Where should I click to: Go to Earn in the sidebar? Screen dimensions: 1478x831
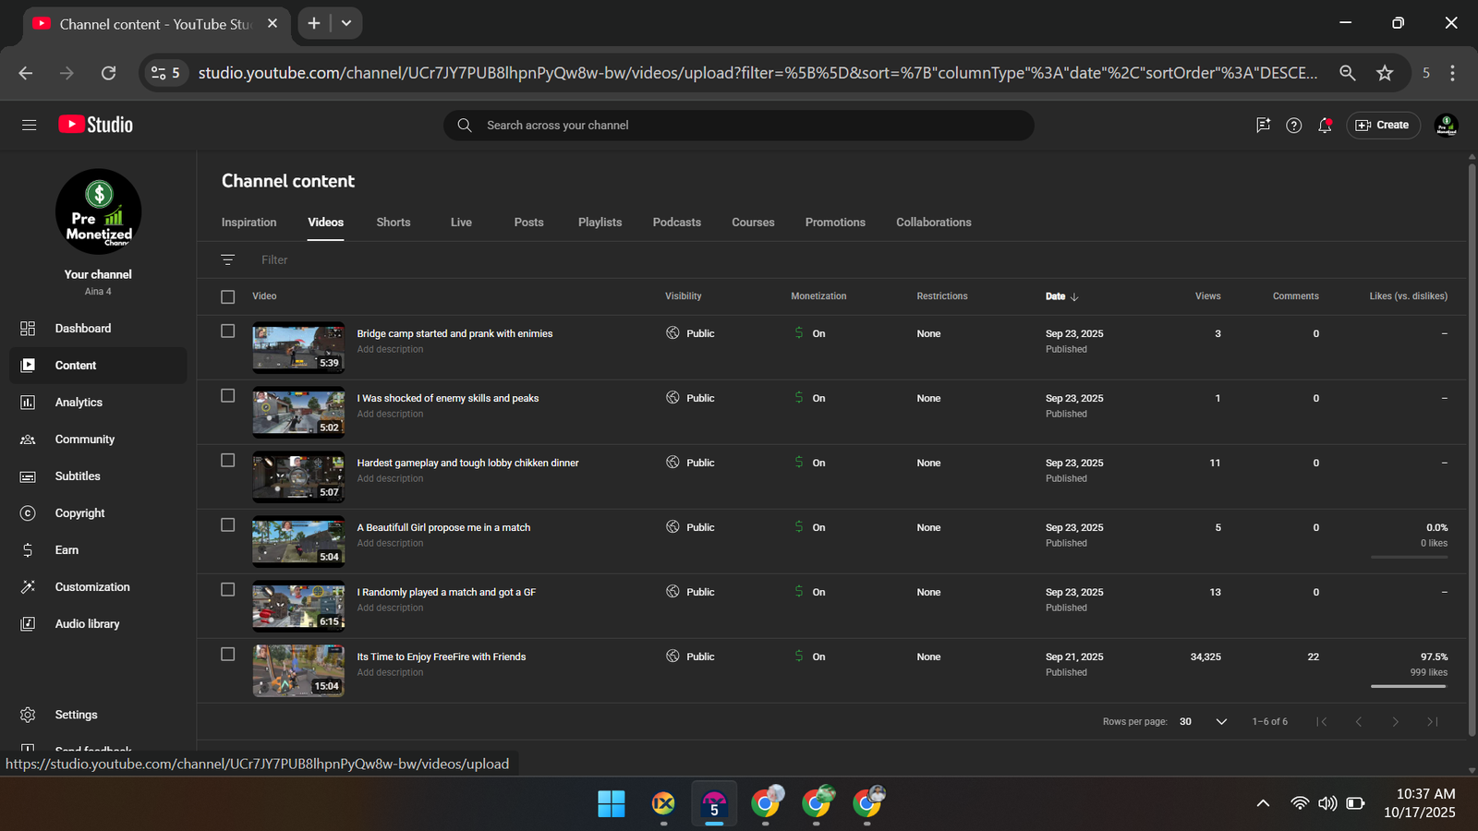[x=67, y=550]
